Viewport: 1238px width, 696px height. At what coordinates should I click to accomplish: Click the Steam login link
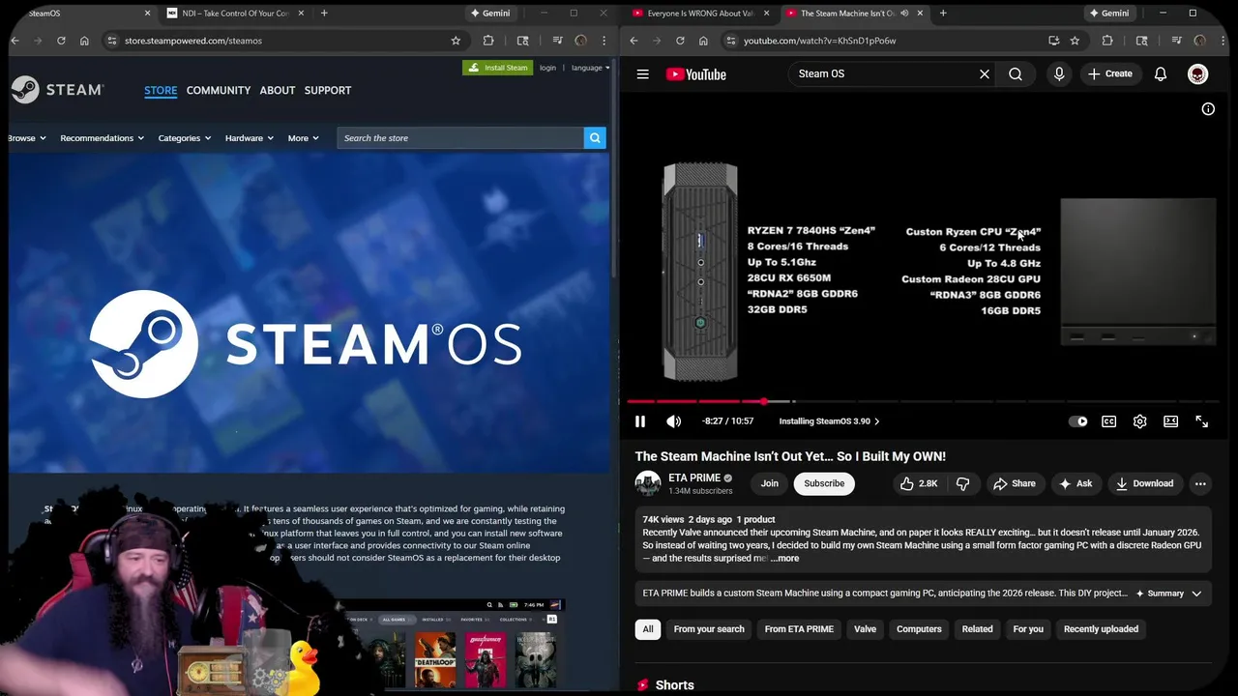[547, 68]
